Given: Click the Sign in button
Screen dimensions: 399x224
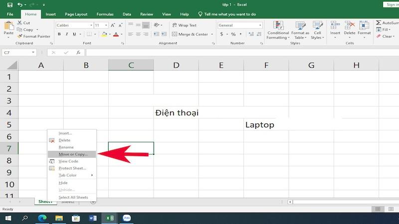Looking at the screenshot, I should (392, 4).
